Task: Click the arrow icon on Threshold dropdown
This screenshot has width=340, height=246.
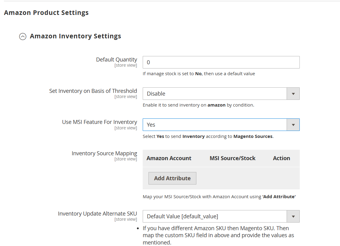Action: click(x=293, y=94)
